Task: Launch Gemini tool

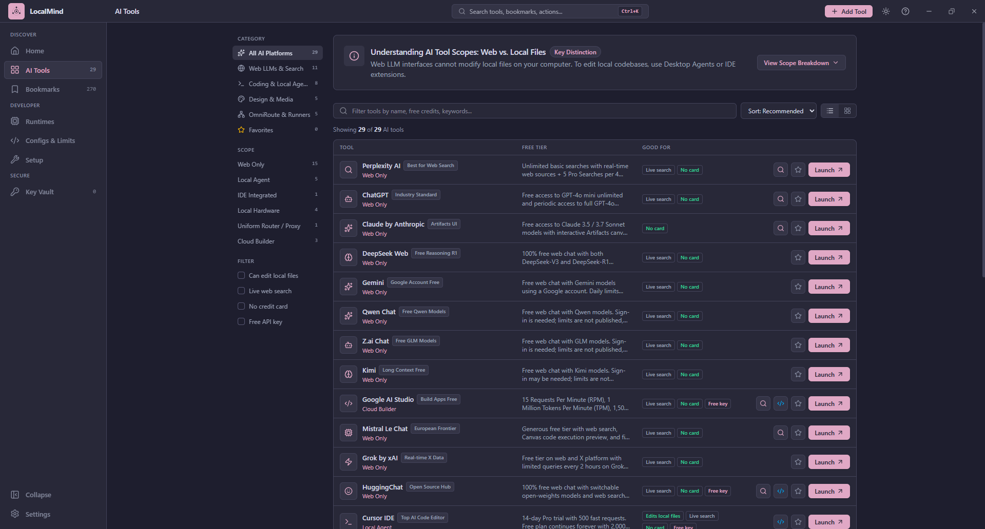Action: pos(829,287)
